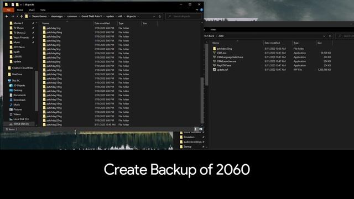Click Steam Games in the address breadcrumb
The height and width of the screenshot is (199, 354).
[39, 16]
